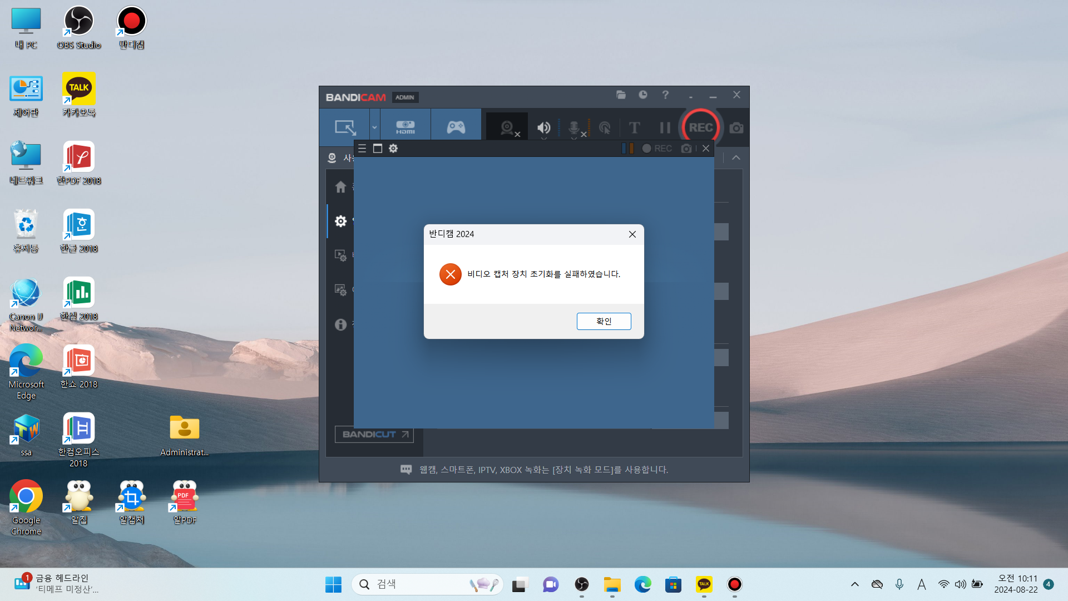Image resolution: width=1068 pixels, height=601 pixels.
Task: Open news widget 금융 헤드라인 on taskbar
Action: [57, 584]
